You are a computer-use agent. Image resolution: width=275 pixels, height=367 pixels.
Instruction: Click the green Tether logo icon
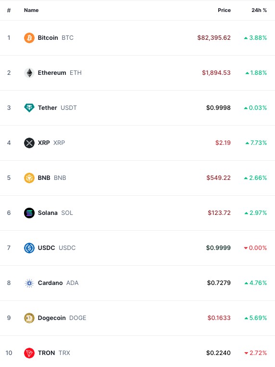pos(29,107)
